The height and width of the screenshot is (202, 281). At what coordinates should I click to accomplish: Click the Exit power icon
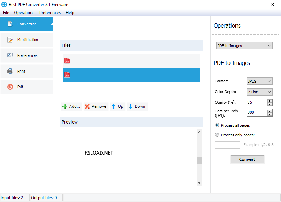tap(10, 87)
